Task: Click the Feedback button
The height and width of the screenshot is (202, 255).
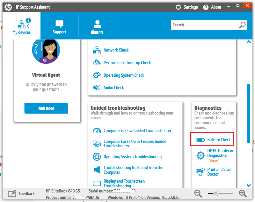Action: click(21, 193)
